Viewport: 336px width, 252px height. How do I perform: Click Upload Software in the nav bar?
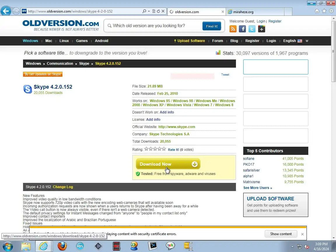pyautogui.click(x=189, y=41)
